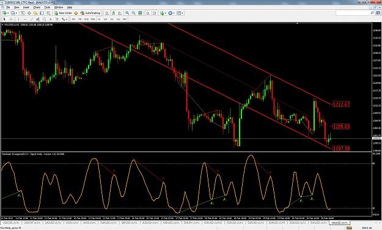Set timeframe to M15
The image size is (382, 230).
86,19
